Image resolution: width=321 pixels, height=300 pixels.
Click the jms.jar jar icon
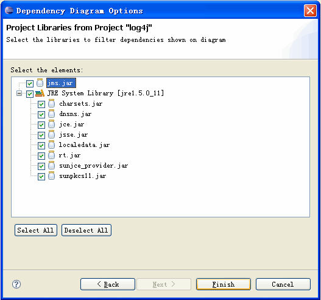(x=40, y=83)
